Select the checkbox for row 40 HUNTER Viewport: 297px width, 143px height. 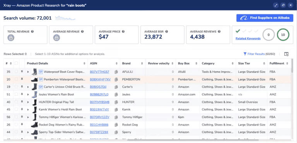[x=16, y=102]
